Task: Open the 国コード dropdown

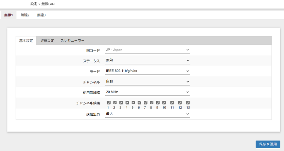Action: (147, 50)
